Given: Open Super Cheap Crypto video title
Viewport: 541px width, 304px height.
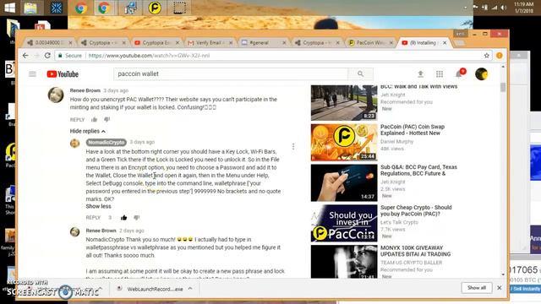Looking at the screenshot, I should point(416,210).
